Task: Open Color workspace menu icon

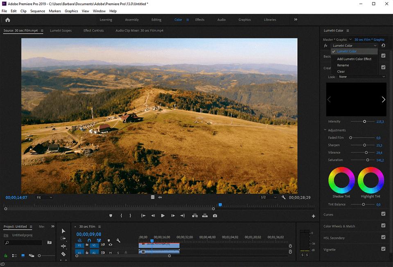Action: click(x=187, y=20)
